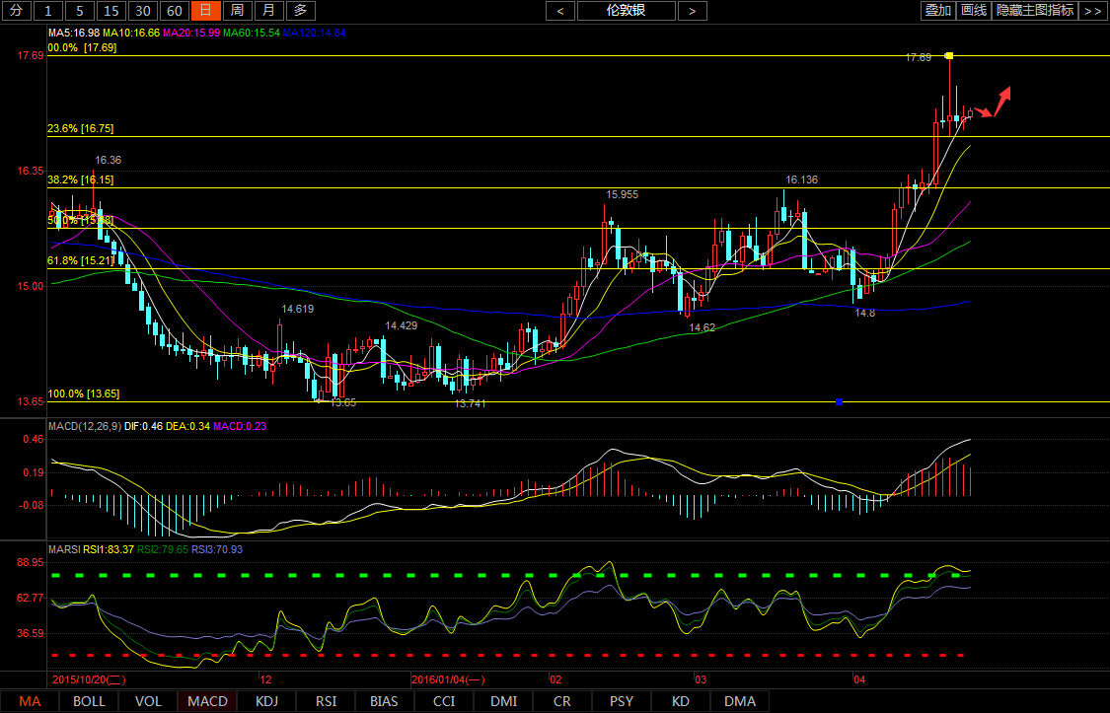Toggle 隐藏主图指标 to hide main indicators
Viewport: 1110px width, 713px height.
[x=1034, y=11]
